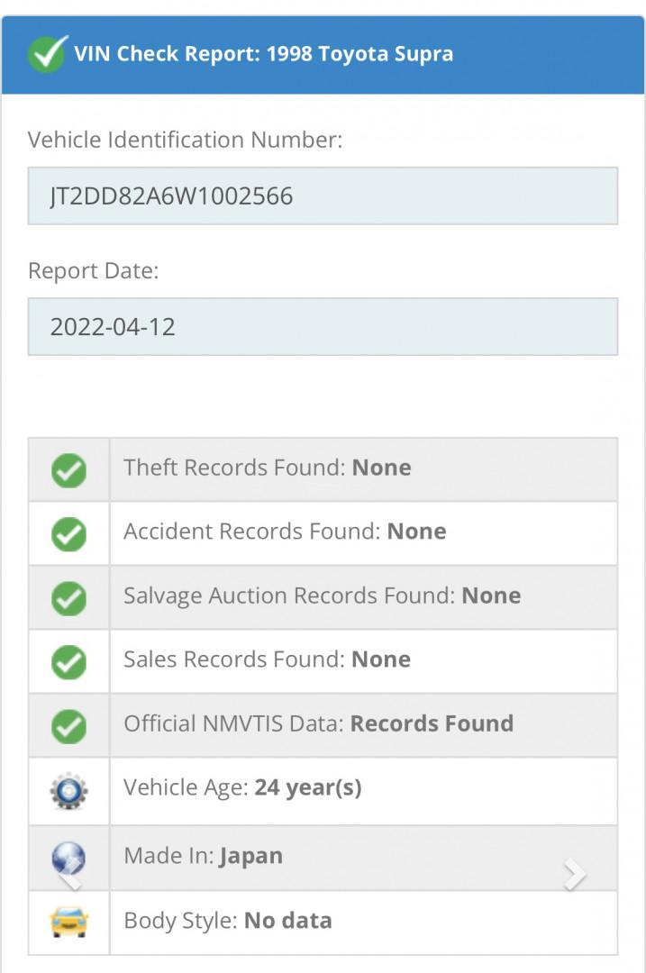Select the Vehicle Age 24 years row
Image resolution: width=646 pixels, height=973 pixels.
pos(323,791)
